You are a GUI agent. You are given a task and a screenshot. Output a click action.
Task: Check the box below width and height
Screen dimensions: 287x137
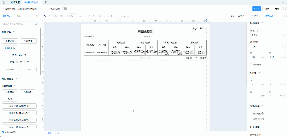pos(251,64)
